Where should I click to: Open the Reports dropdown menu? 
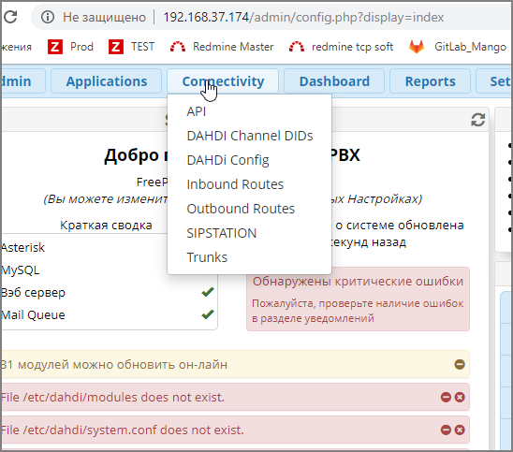click(x=430, y=81)
